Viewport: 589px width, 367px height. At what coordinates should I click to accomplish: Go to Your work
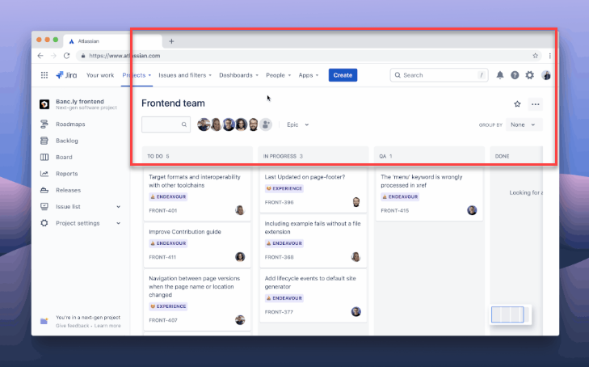[100, 75]
